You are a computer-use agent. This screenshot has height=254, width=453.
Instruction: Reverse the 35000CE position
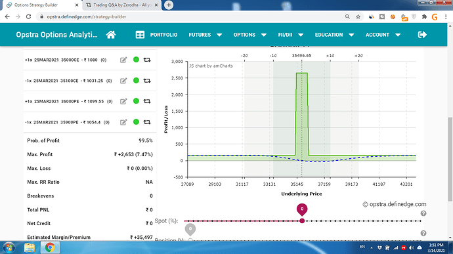coord(147,60)
